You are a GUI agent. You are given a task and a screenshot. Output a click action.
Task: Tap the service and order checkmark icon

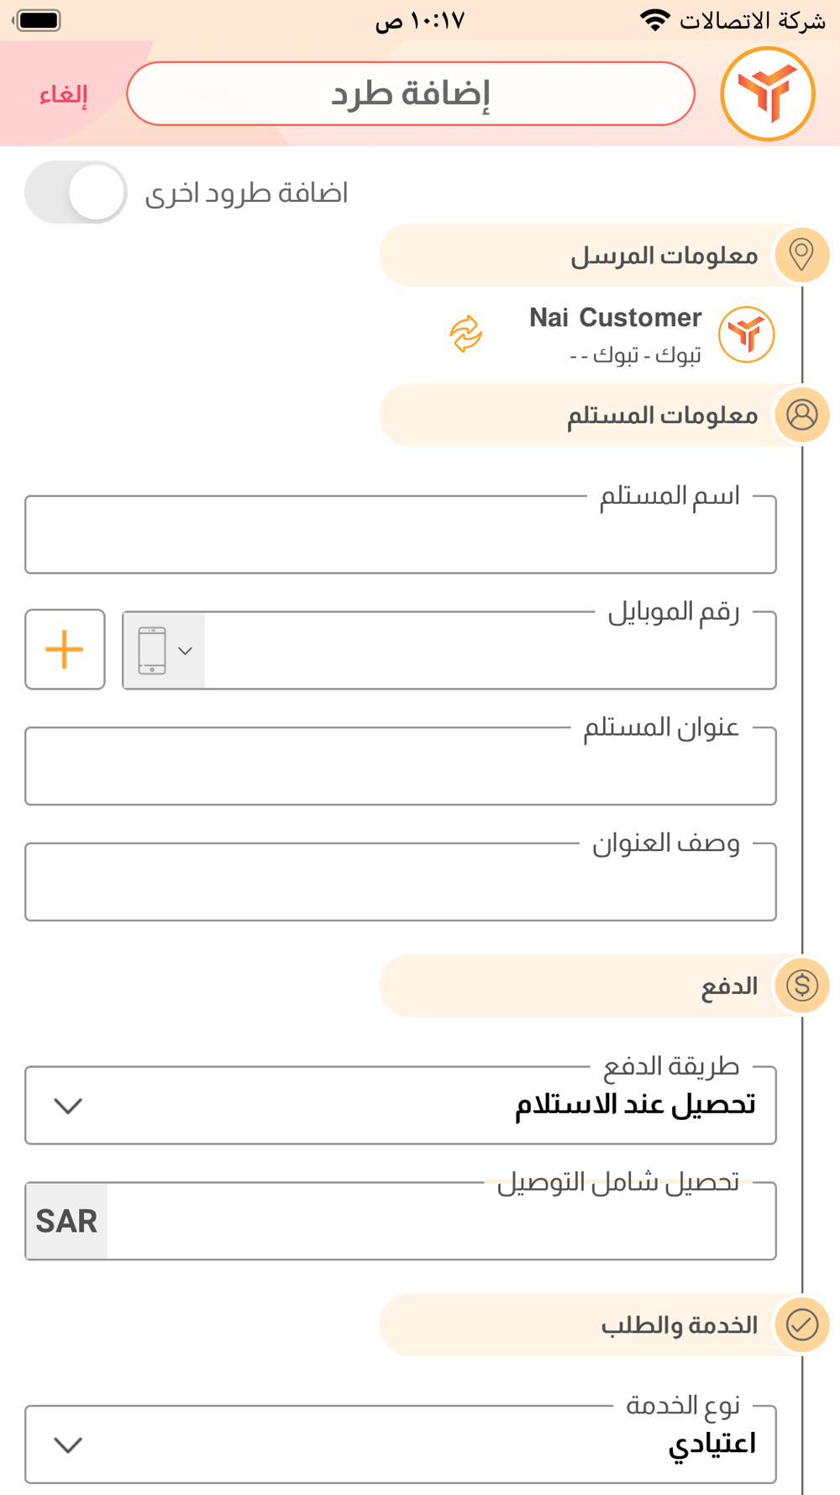click(801, 1325)
